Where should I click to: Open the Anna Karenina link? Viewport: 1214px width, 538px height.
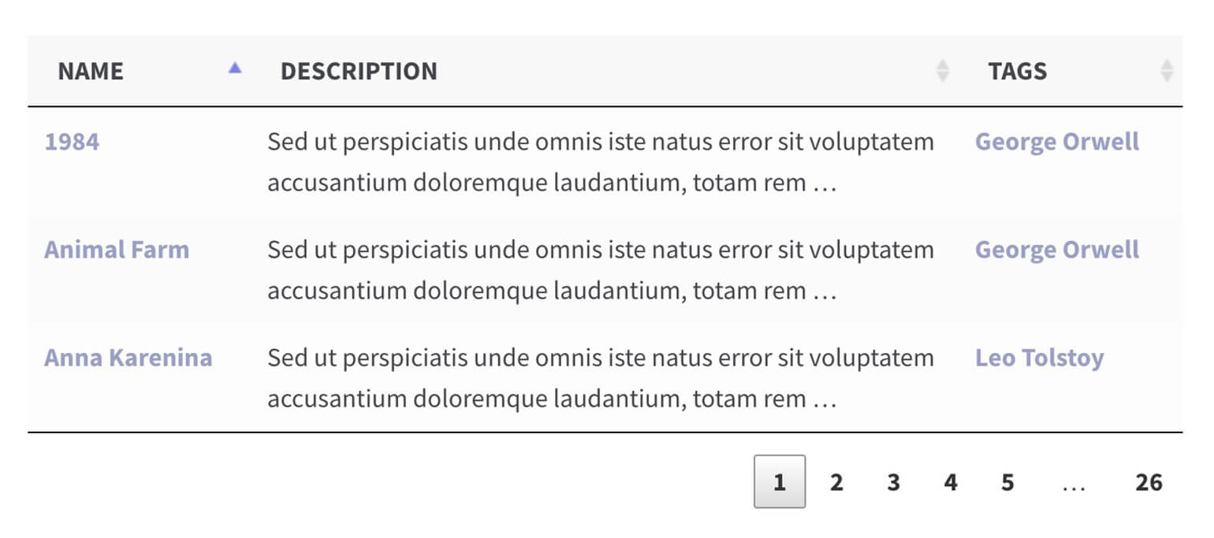pos(128,358)
